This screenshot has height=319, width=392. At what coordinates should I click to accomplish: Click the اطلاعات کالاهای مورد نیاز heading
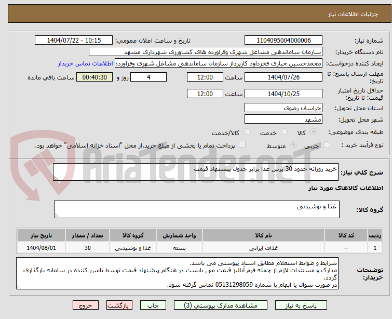(x=345, y=188)
